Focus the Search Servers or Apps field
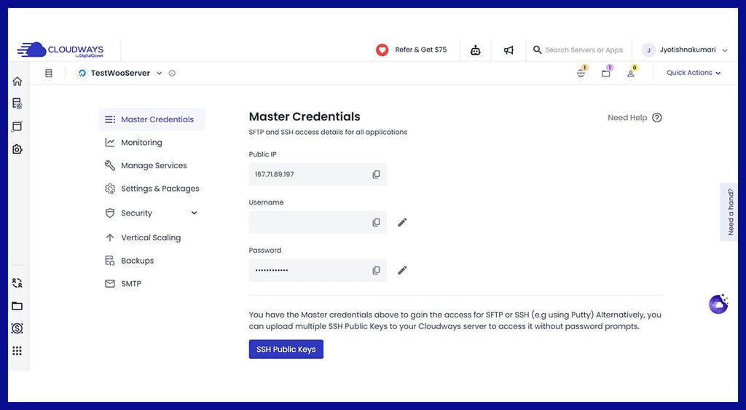This screenshot has width=746, height=410. (584, 50)
